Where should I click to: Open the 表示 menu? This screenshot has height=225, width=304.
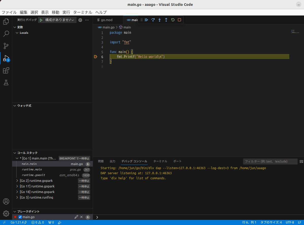click(45, 12)
